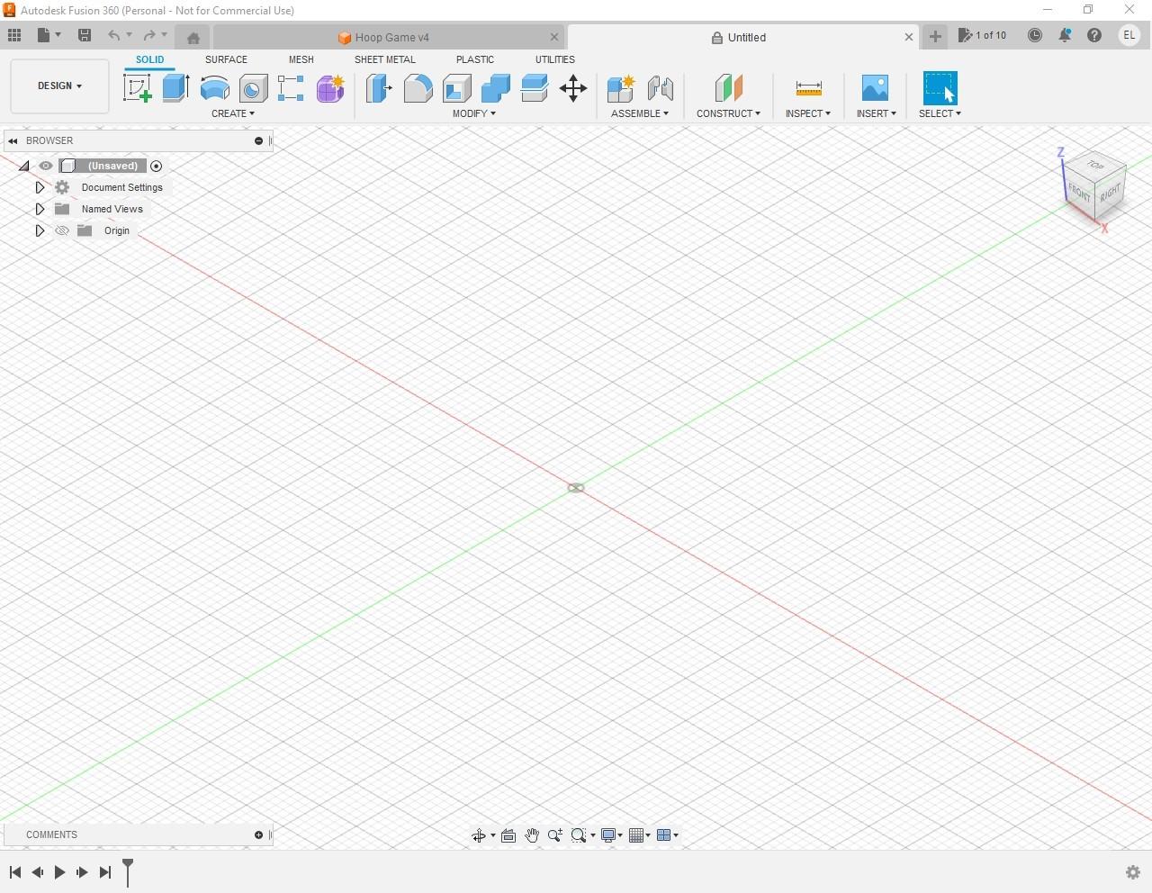The width and height of the screenshot is (1152, 893).
Task: Open the DESIGN workspace dropdown
Action: click(59, 86)
